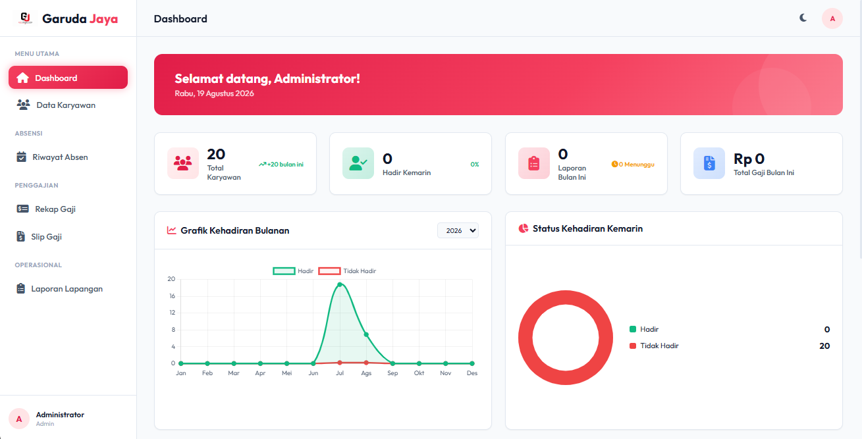Screen dimensions: 862x439
Task: Click the Dashboard page title in header
Action: 180,18
